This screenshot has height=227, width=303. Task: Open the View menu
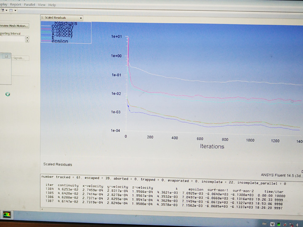pyautogui.click(x=42, y=5)
